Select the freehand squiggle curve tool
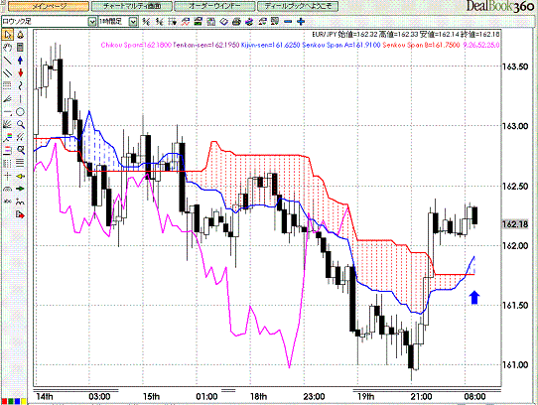Screen dimensions: 538x405 (20, 85)
